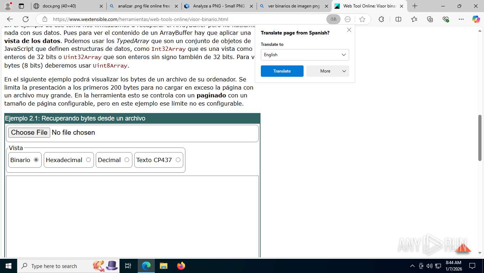Screen dimensions: 484x273
Task: Close the Analyze a PNG tab
Action: (251, 6)
